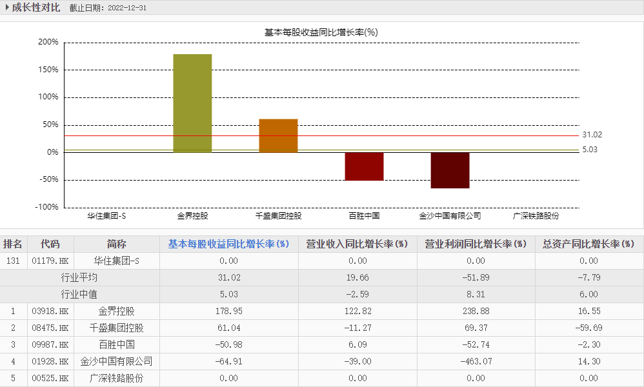
Task: Click the value -50.98 cell
Action: pos(229,345)
